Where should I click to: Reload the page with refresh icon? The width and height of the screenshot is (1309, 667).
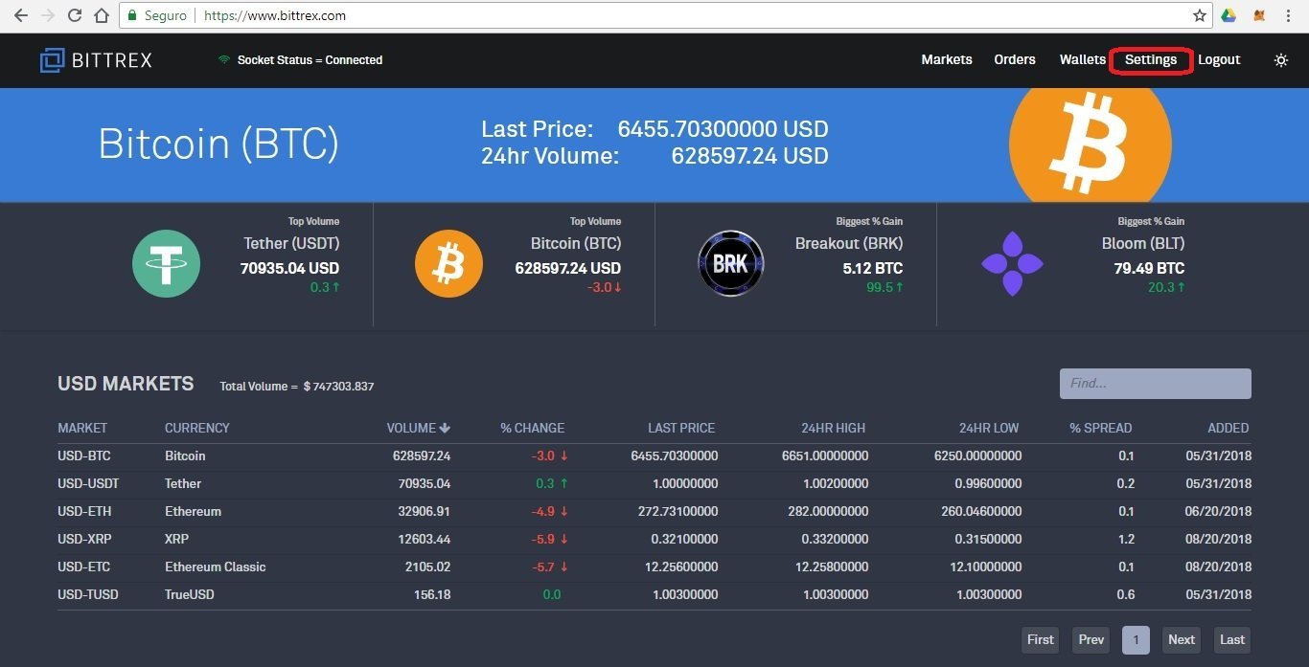[x=75, y=15]
